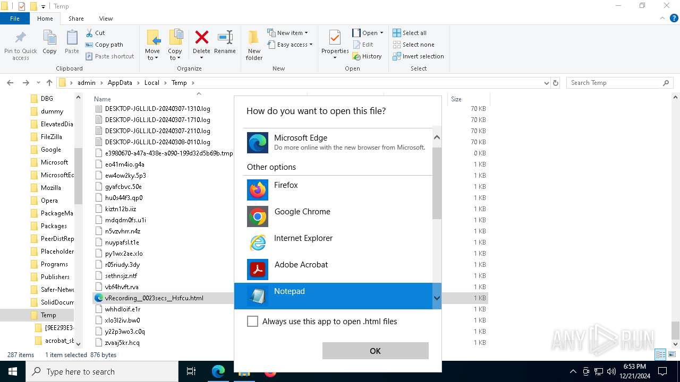This screenshot has width=680, height=382.
Task: Open the Task View button on taskbar
Action: [191, 371]
